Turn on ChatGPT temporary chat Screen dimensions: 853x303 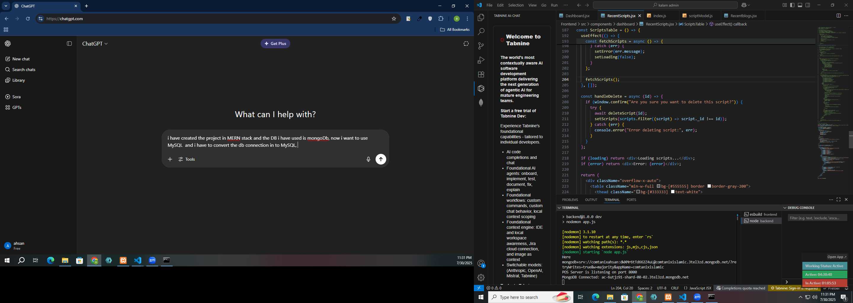tap(466, 44)
